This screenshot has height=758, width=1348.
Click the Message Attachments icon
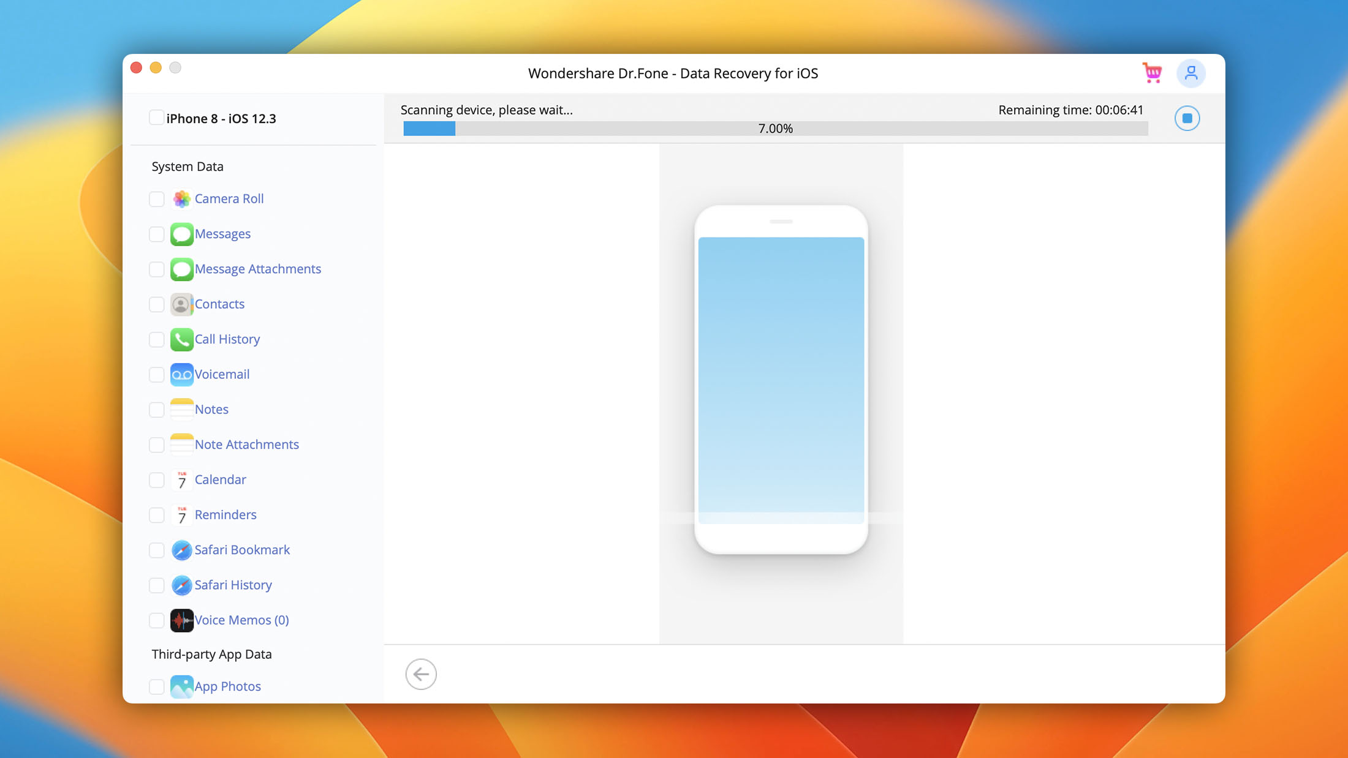pyautogui.click(x=181, y=269)
